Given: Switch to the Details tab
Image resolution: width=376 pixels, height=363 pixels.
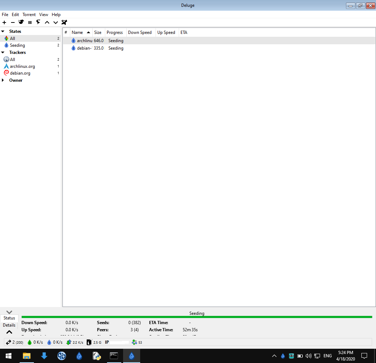Looking at the screenshot, I should click(9, 325).
